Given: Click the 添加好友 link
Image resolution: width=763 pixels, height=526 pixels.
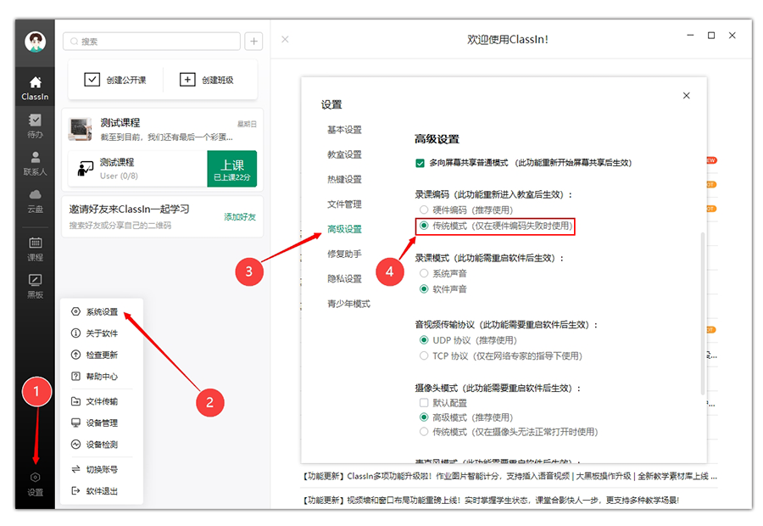Looking at the screenshot, I should pos(240,216).
